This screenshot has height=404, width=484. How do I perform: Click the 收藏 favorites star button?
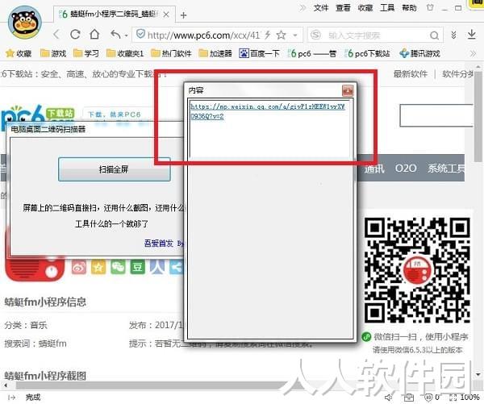click(19, 54)
